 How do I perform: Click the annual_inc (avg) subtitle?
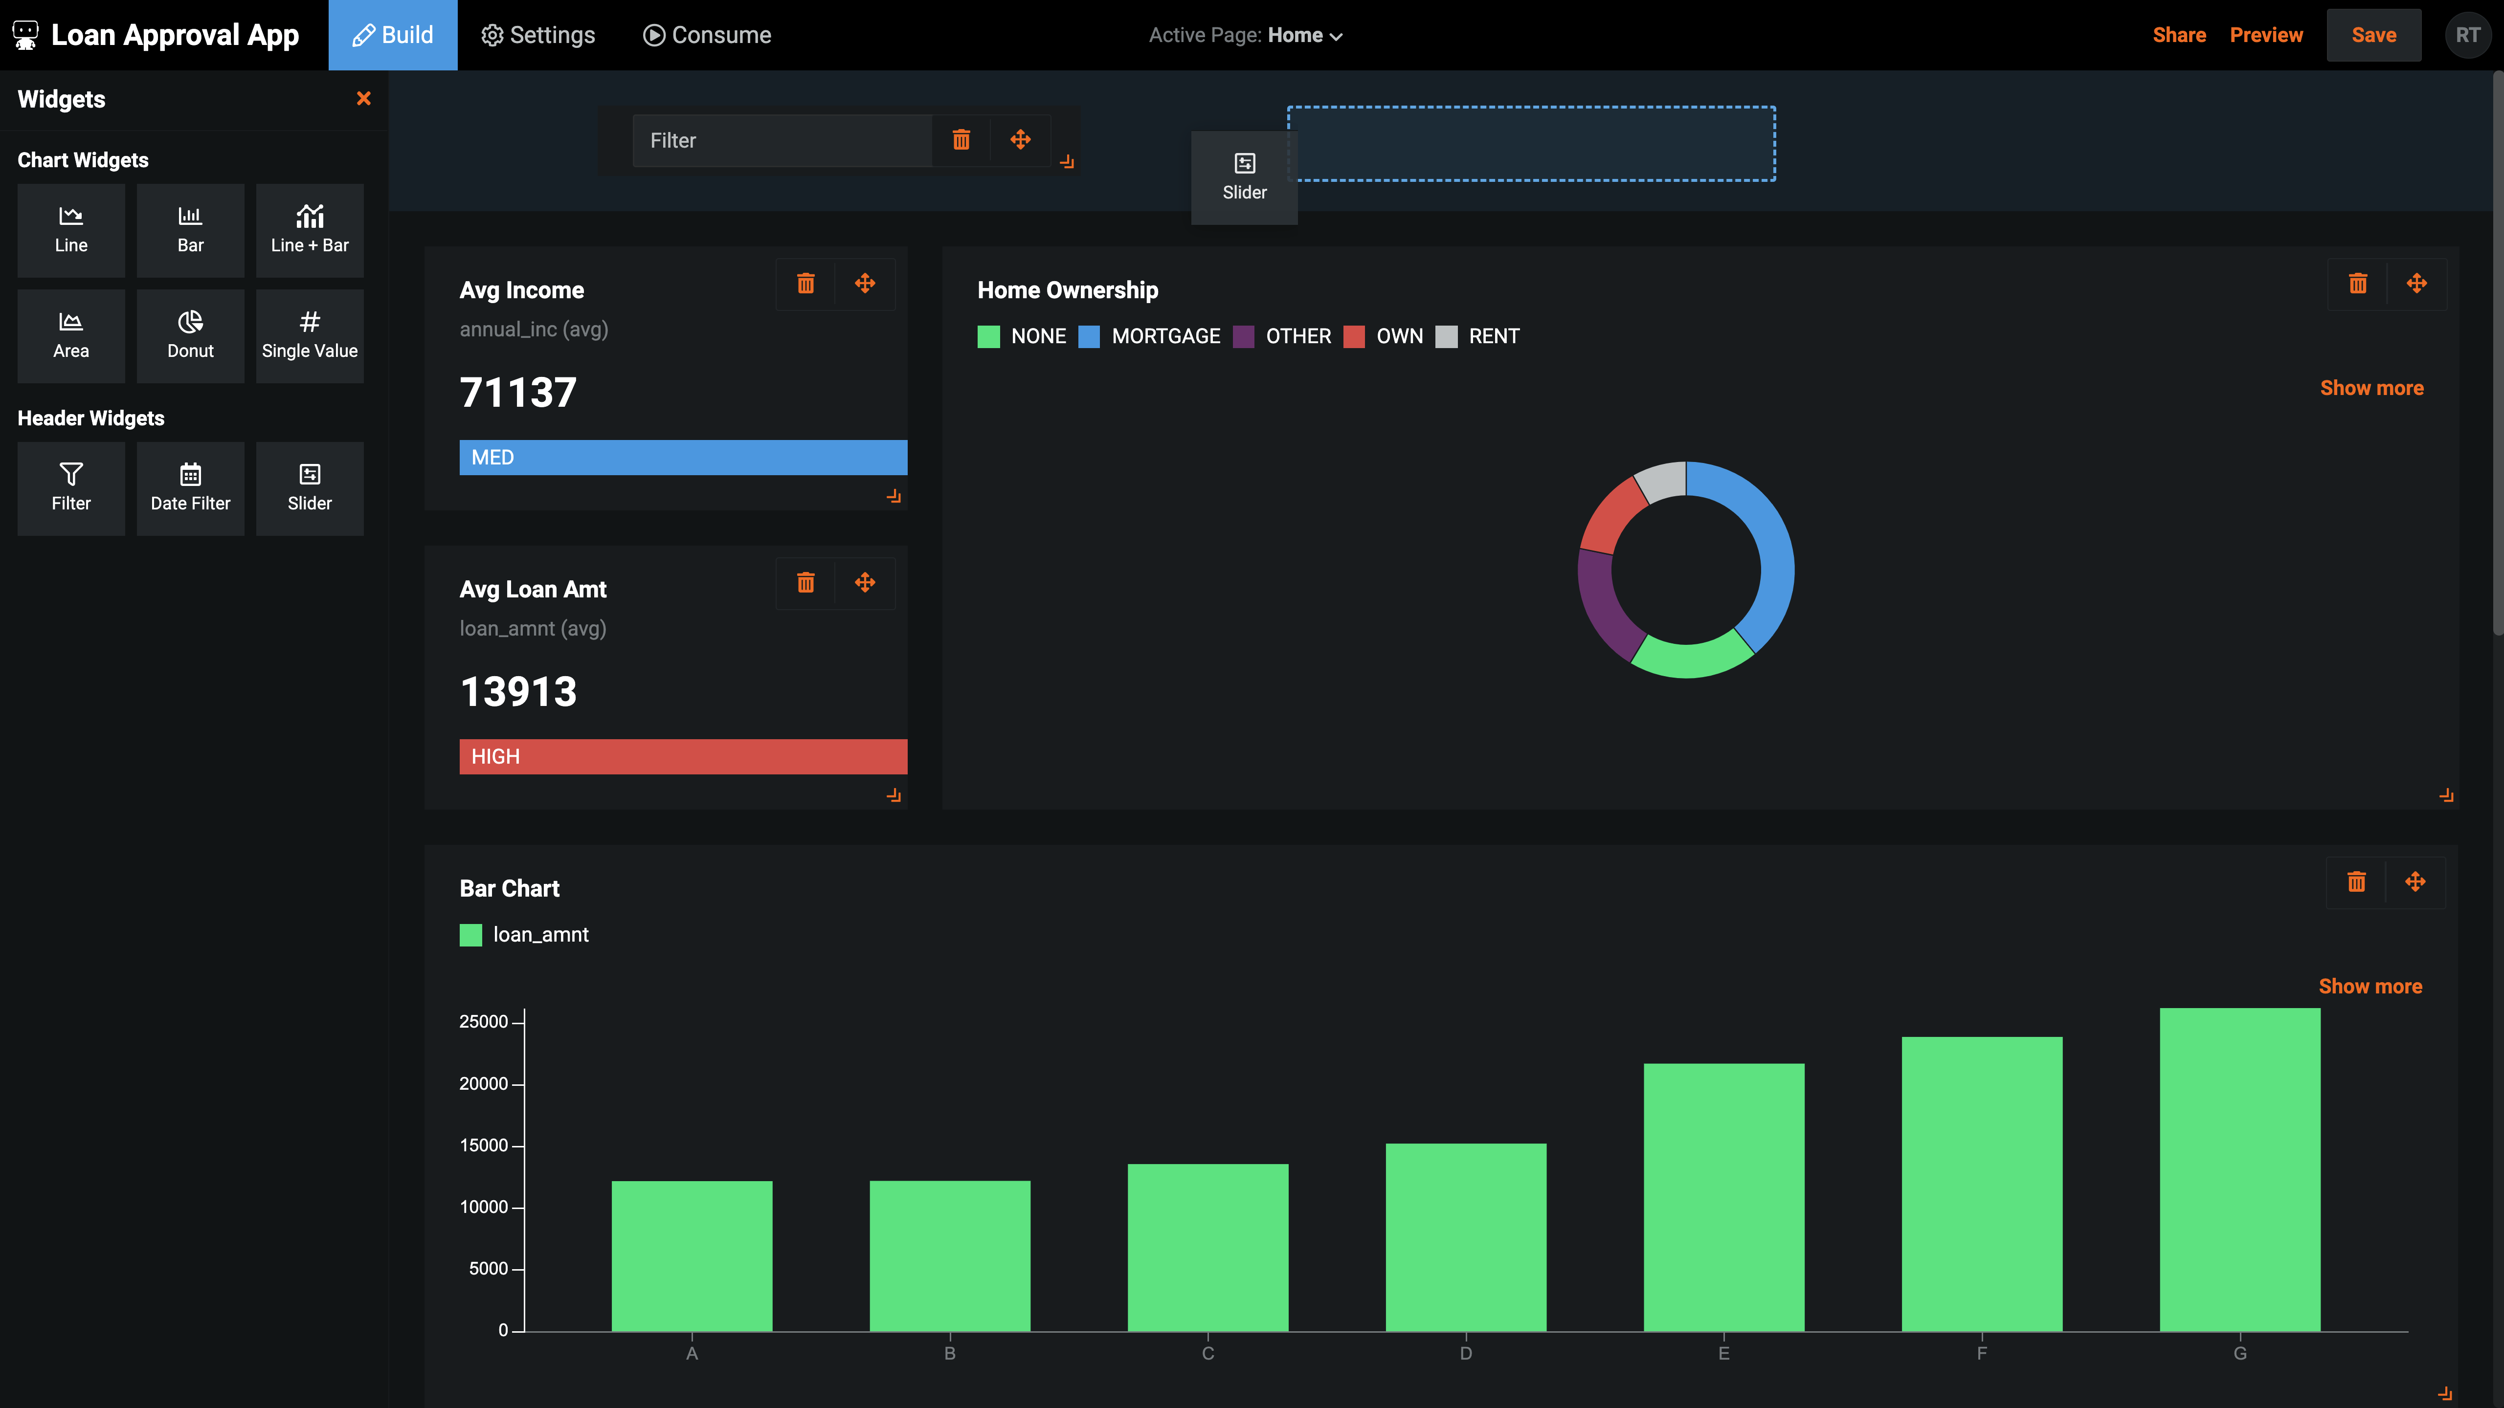[534, 330]
